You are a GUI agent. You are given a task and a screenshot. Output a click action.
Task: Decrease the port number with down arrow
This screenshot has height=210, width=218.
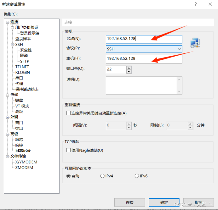pyautogui.click(x=129, y=72)
